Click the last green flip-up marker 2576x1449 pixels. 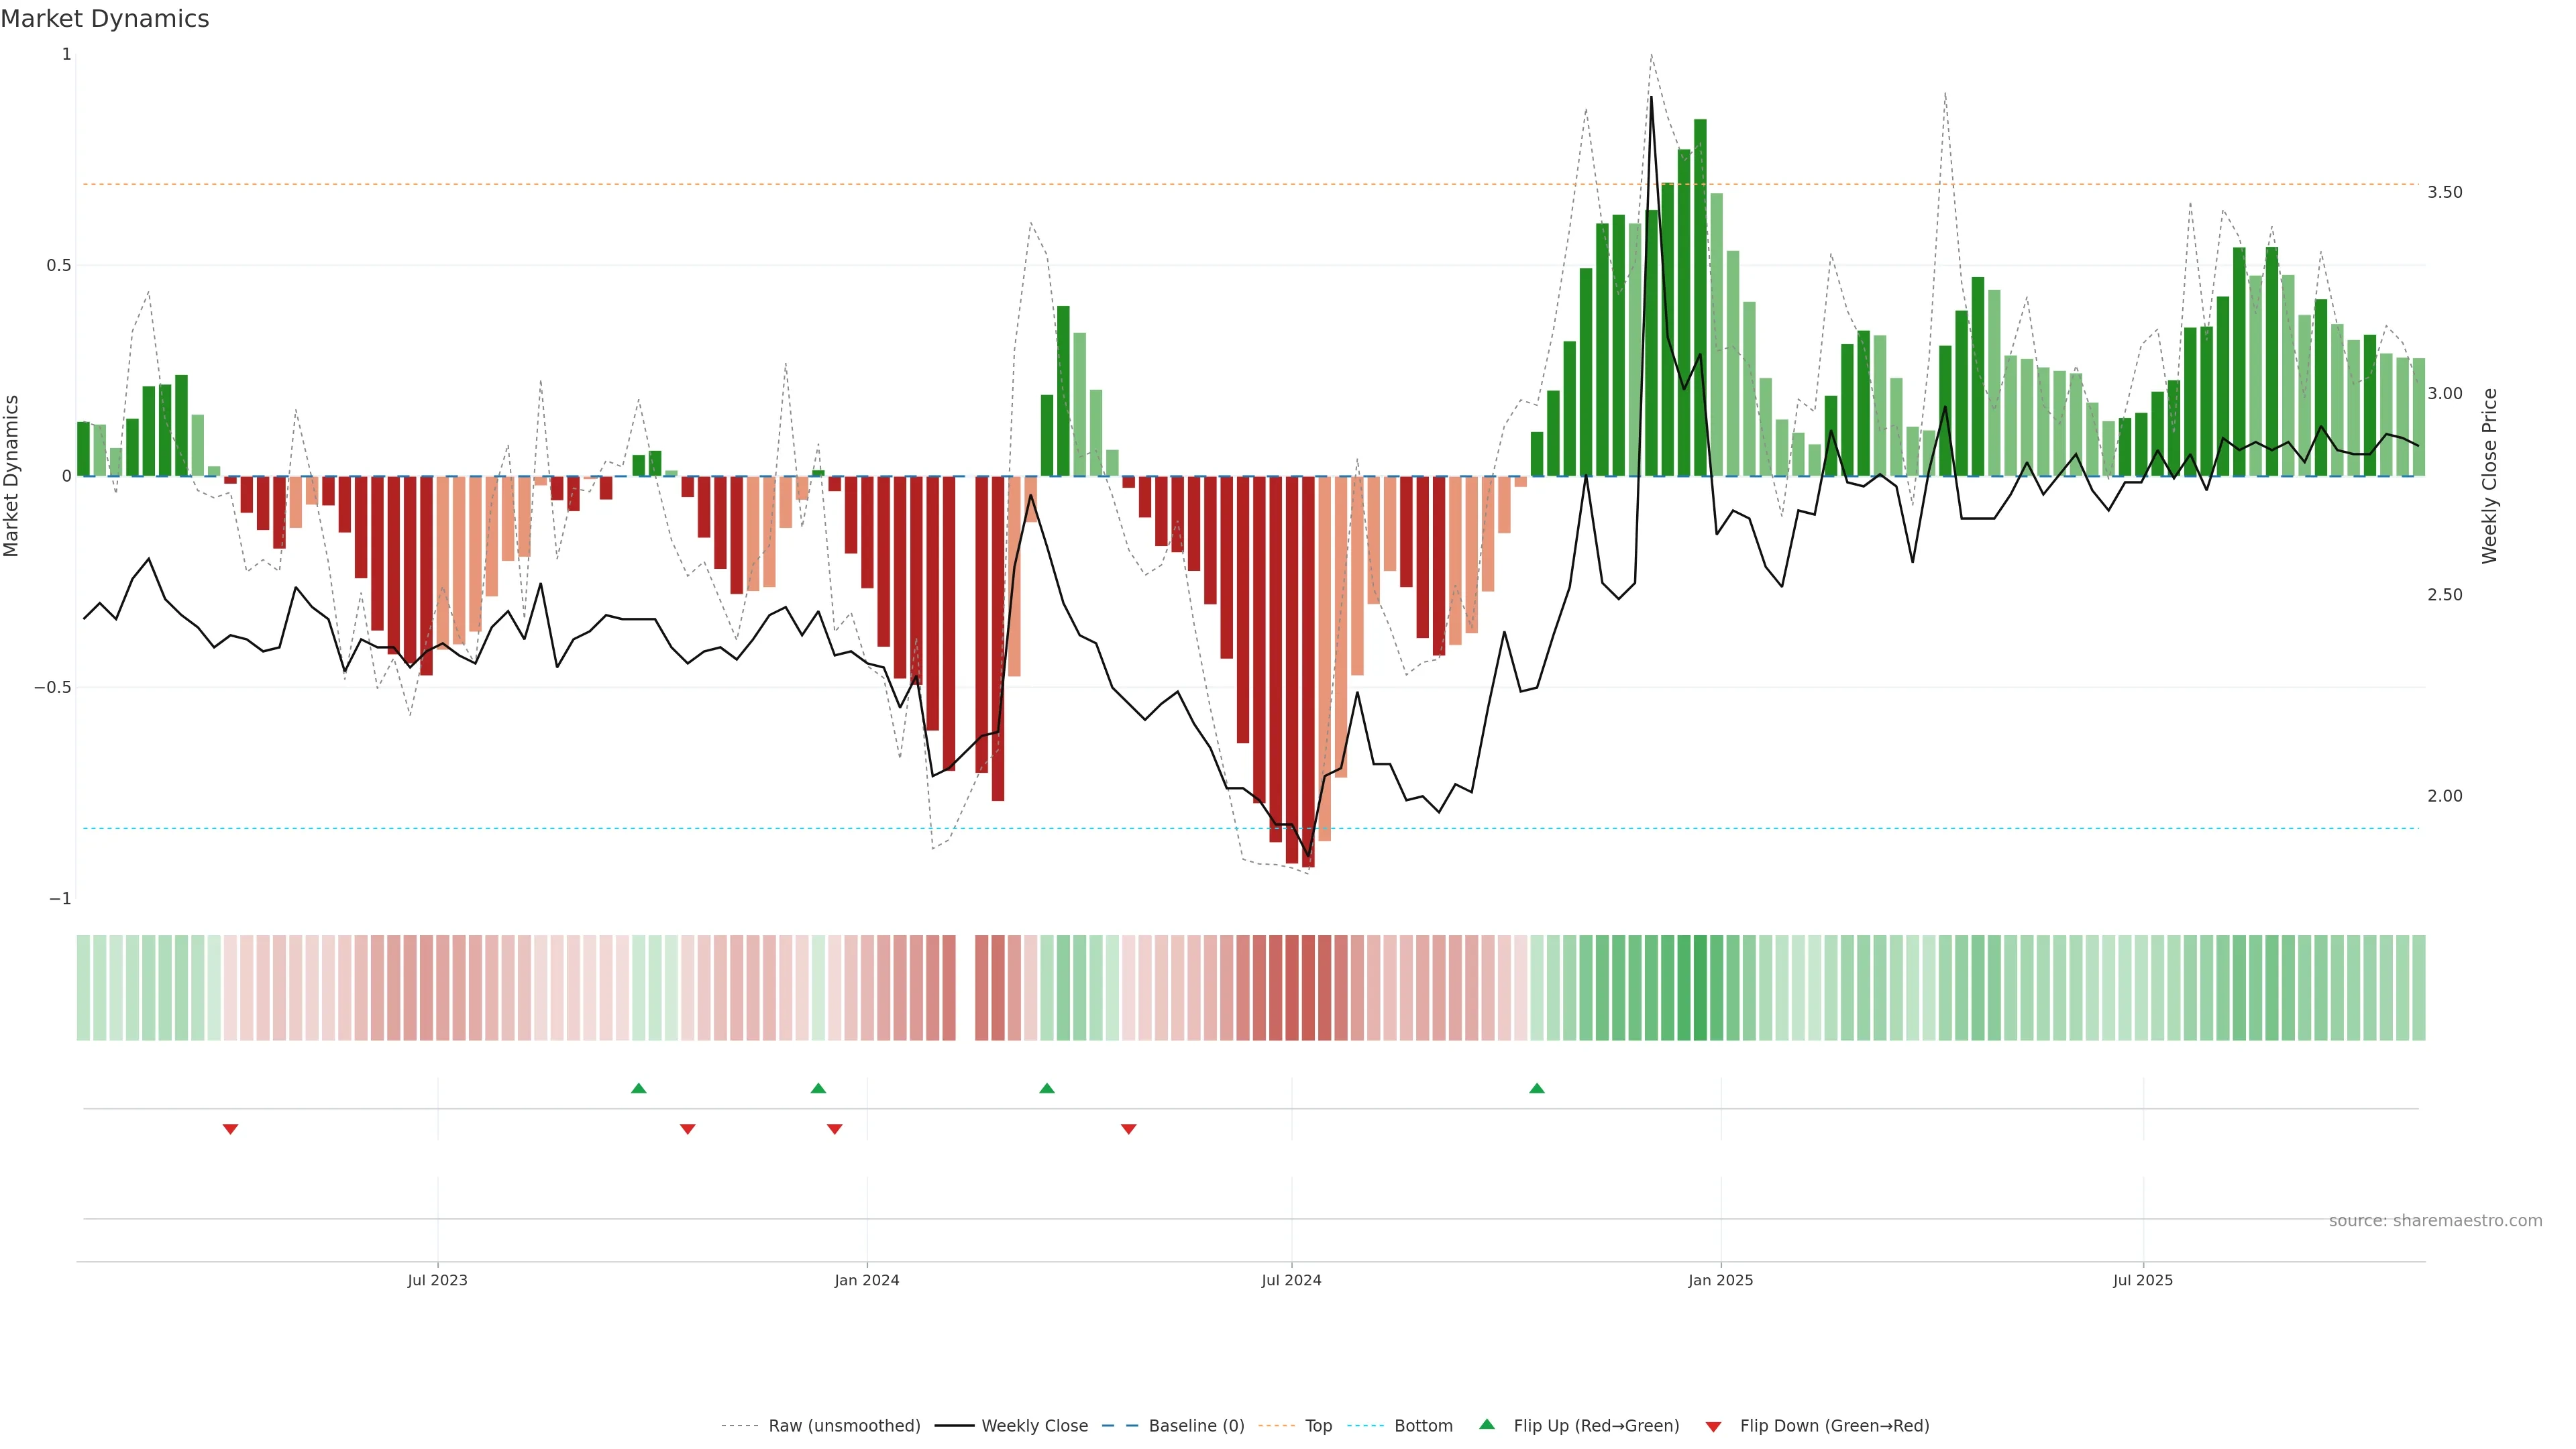point(1537,1088)
